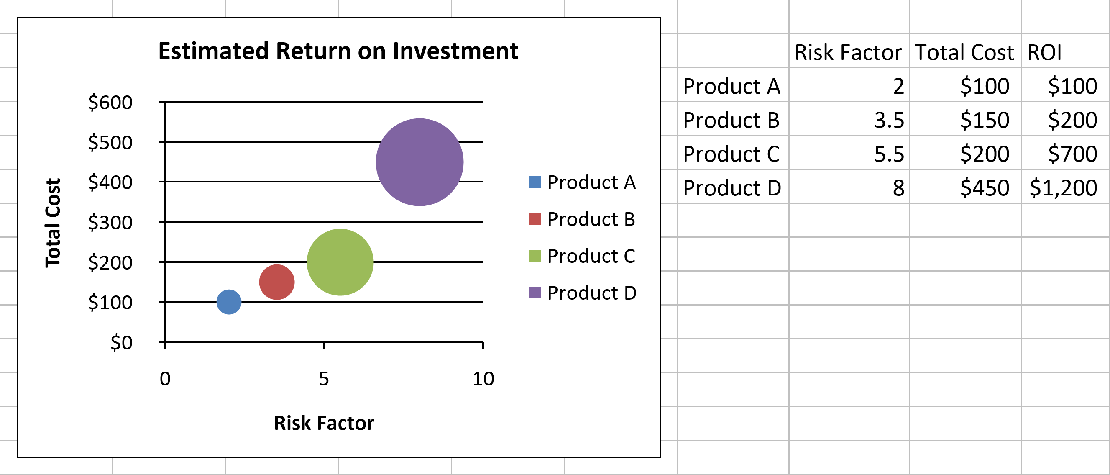
Task: Click the red Product B legend swatch
Action: point(535,219)
